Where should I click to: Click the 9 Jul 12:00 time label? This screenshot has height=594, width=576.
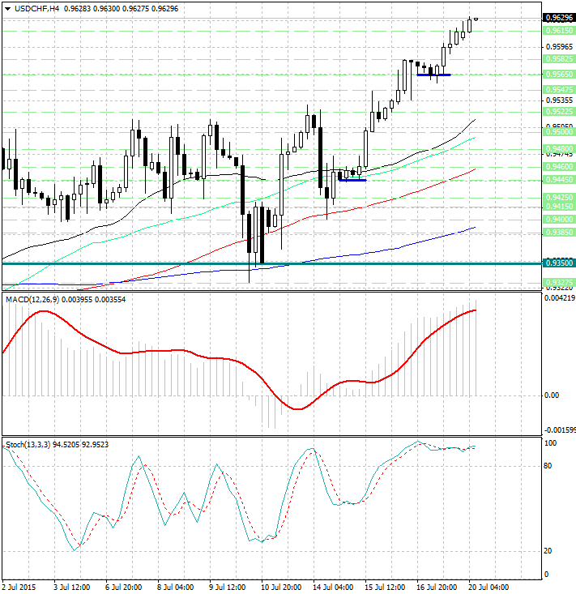pyautogui.click(x=228, y=588)
